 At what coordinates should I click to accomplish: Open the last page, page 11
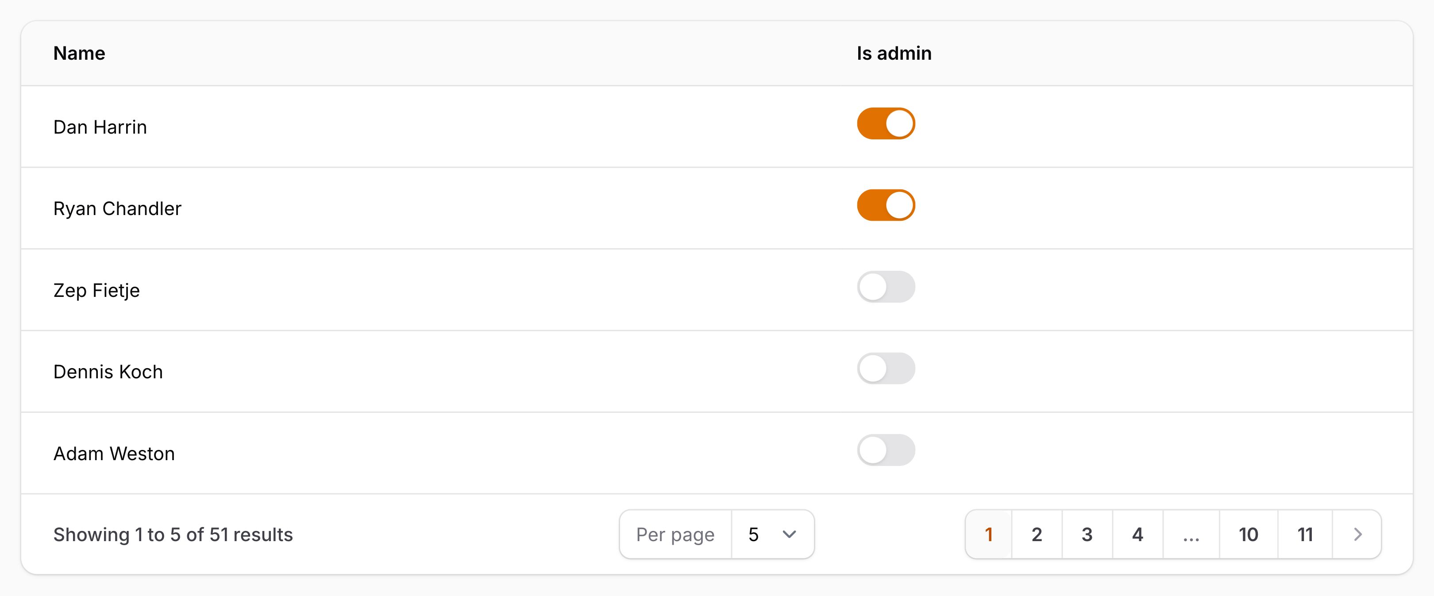(x=1305, y=534)
